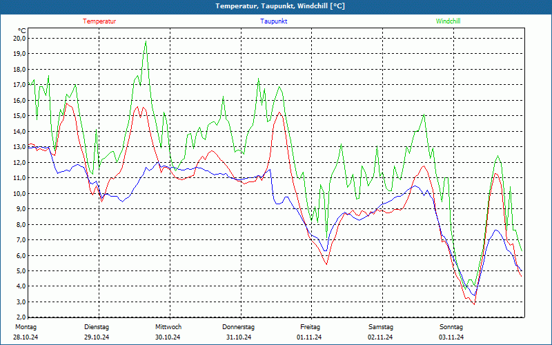Click the 6,0 y-axis value

pyautogui.click(x=21, y=255)
